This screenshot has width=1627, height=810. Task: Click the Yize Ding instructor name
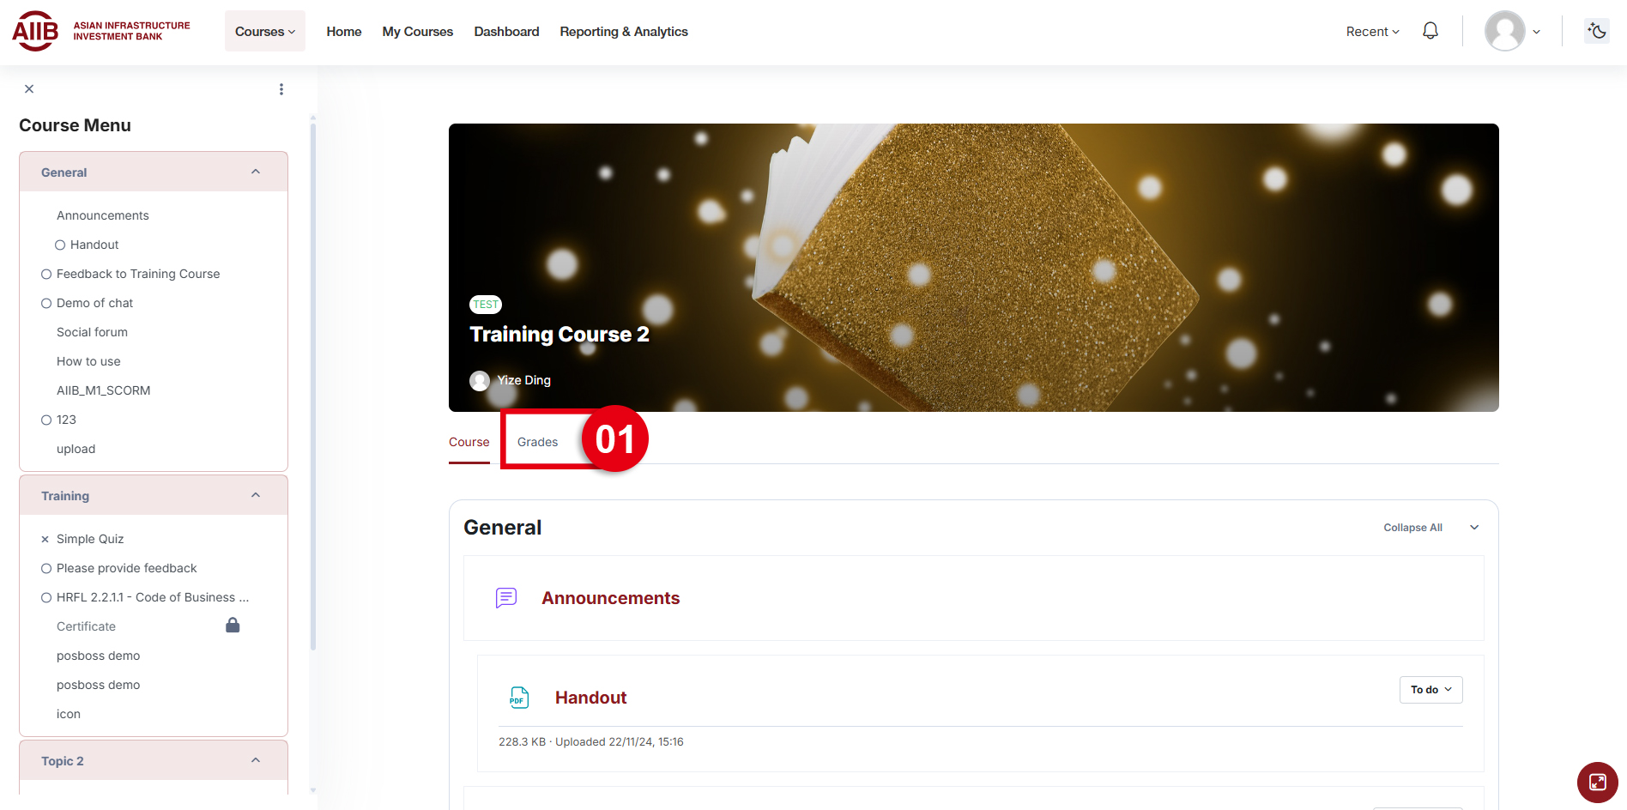click(x=524, y=380)
